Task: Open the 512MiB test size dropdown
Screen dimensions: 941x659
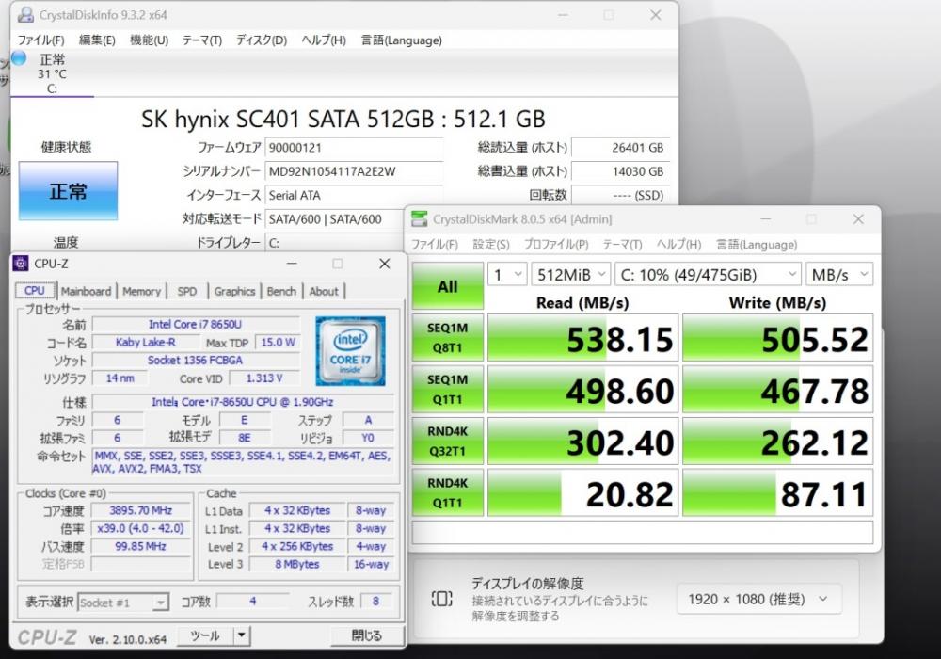Action: [x=571, y=275]
